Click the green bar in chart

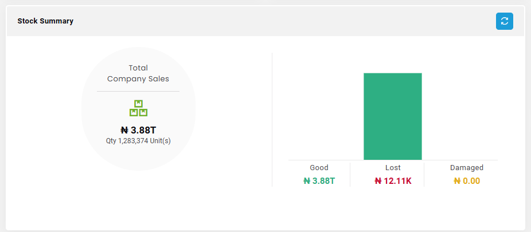click(392, 116)
